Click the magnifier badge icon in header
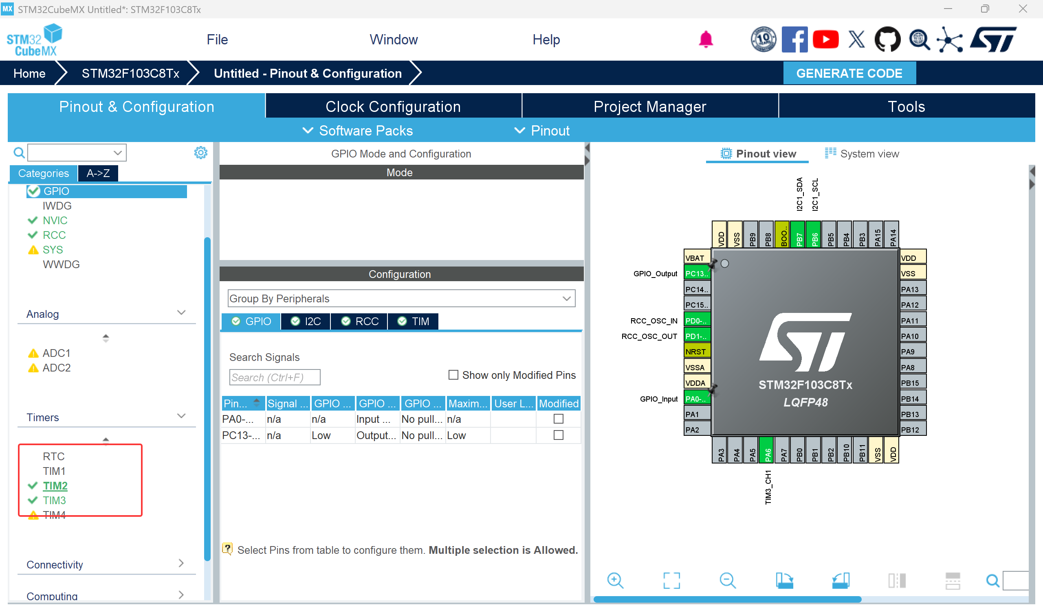The height and width of the screenshot is (612, 1043). 919,40
